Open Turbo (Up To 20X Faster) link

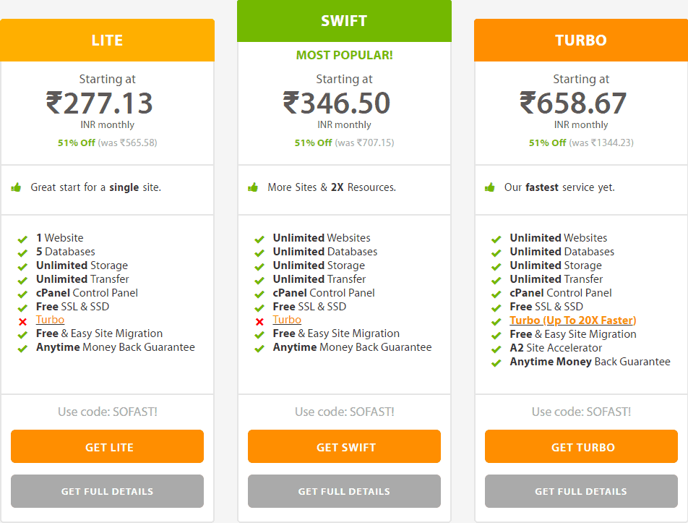coord(572,320)
